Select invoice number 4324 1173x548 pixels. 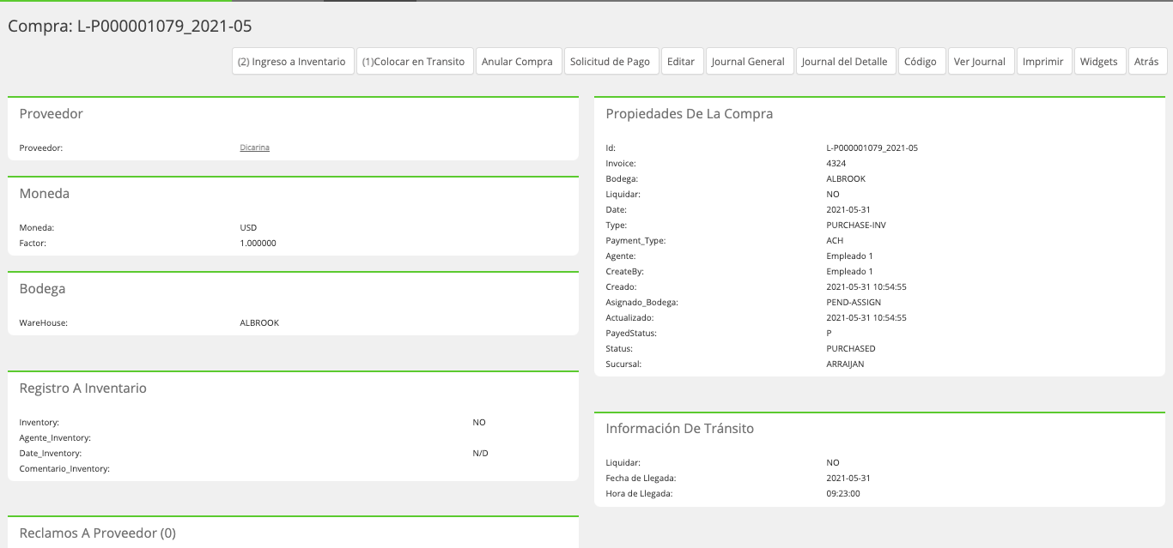point(836,163)
